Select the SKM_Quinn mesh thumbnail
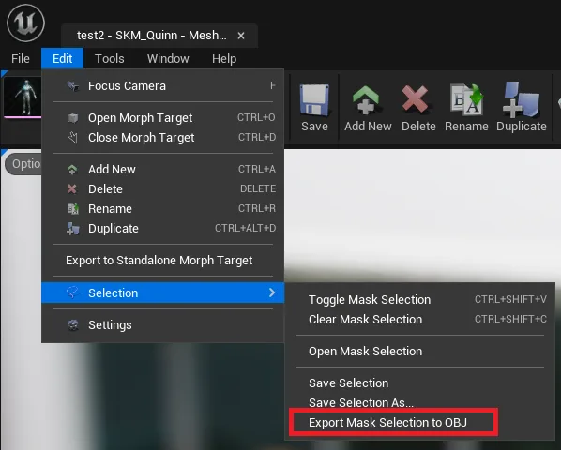 click(23, 97)
